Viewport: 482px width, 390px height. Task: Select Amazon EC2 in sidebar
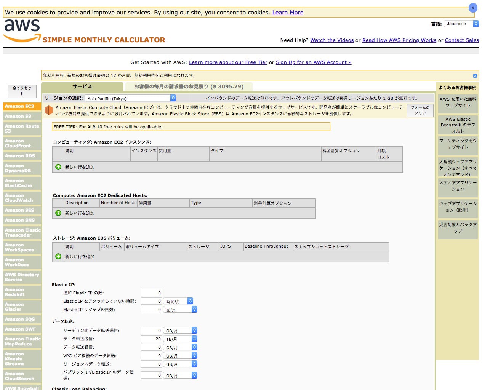pyautogui.click(x=22, y=106)
